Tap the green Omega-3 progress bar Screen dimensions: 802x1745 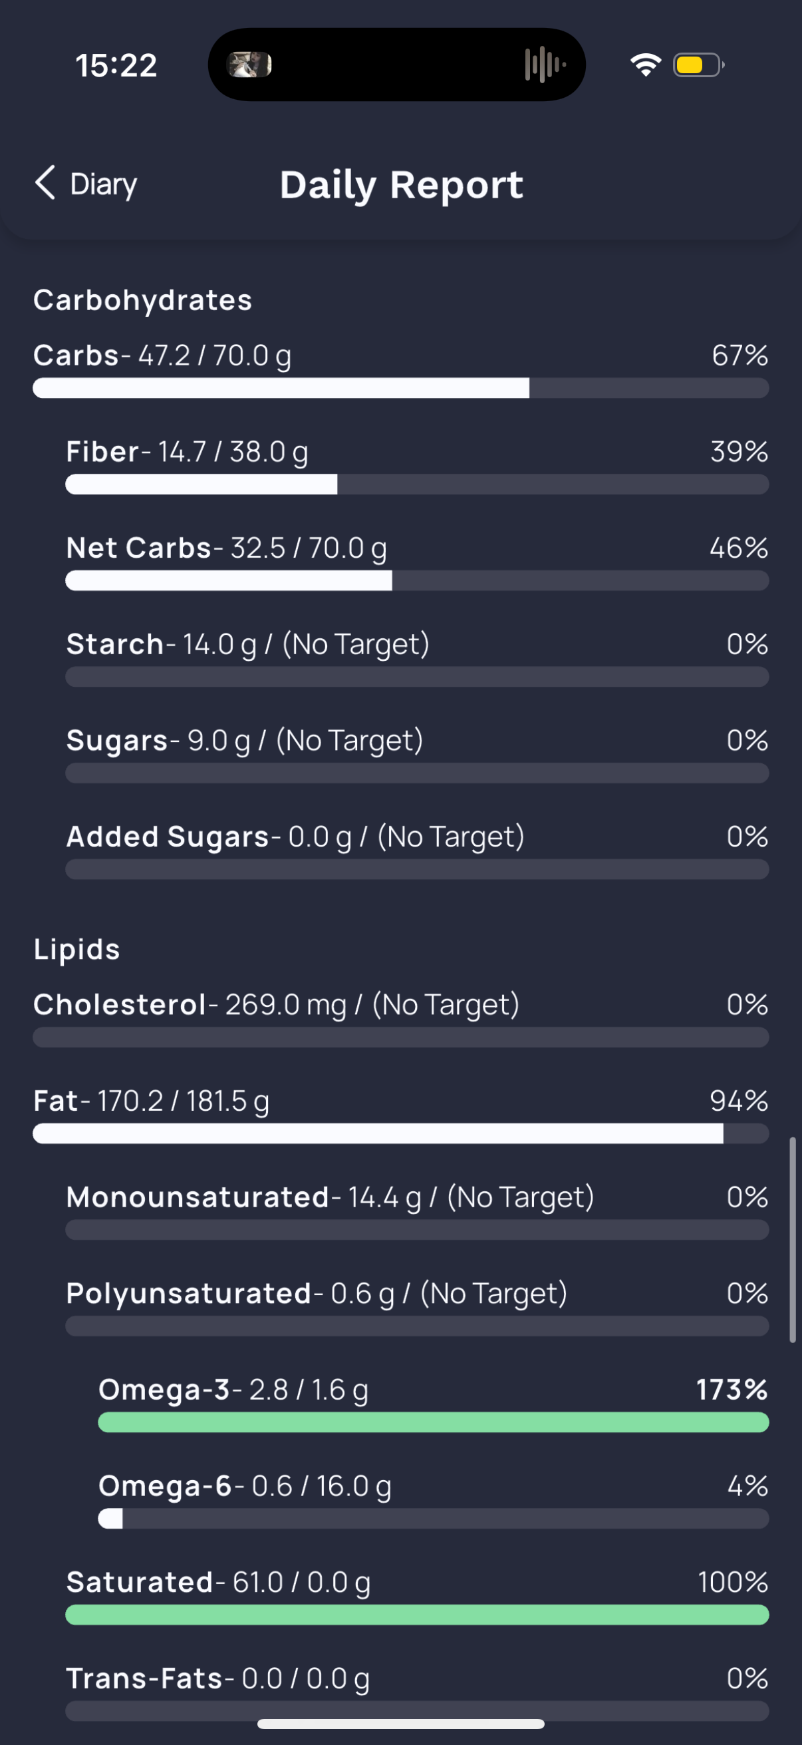click(x=433, y=1423)
